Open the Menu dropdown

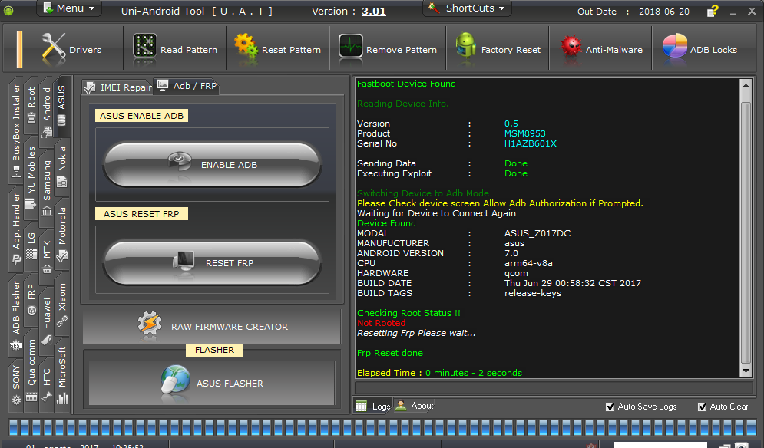point(69,8)
